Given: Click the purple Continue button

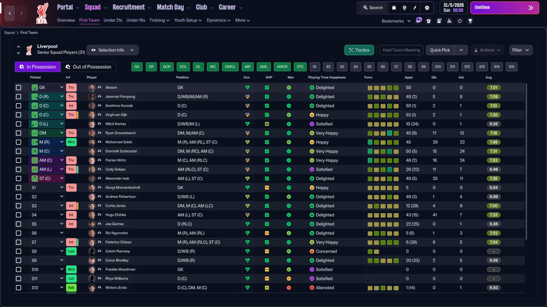Looking at the screenshot, I should click(x=505, y=8).
